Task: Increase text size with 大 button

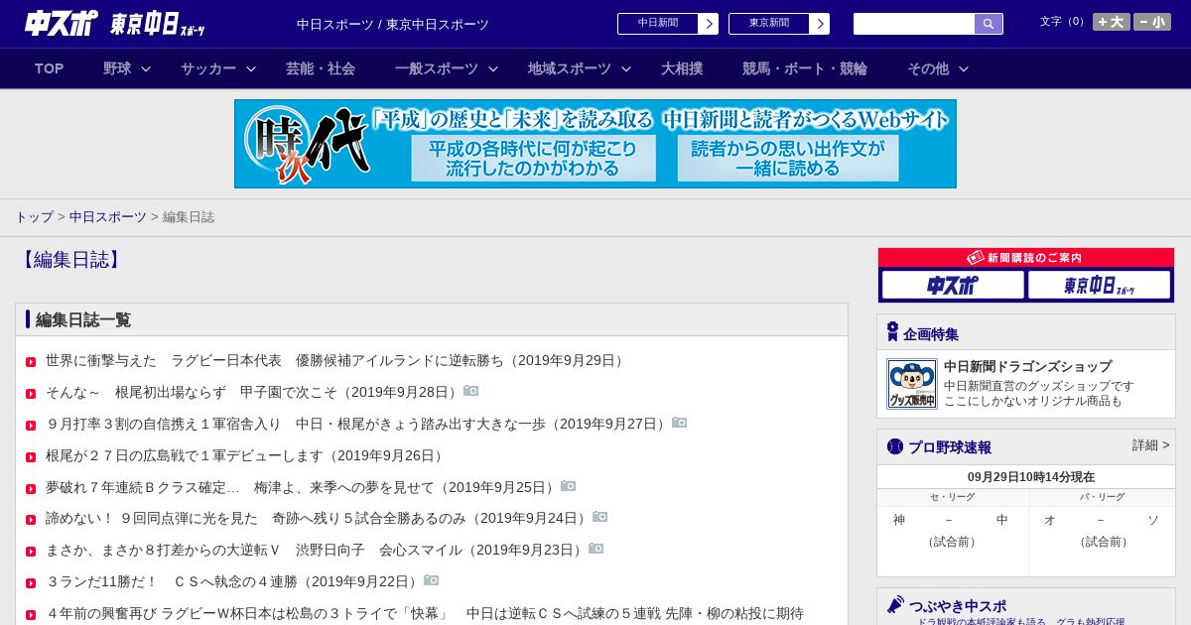Action: point(1112,22)
